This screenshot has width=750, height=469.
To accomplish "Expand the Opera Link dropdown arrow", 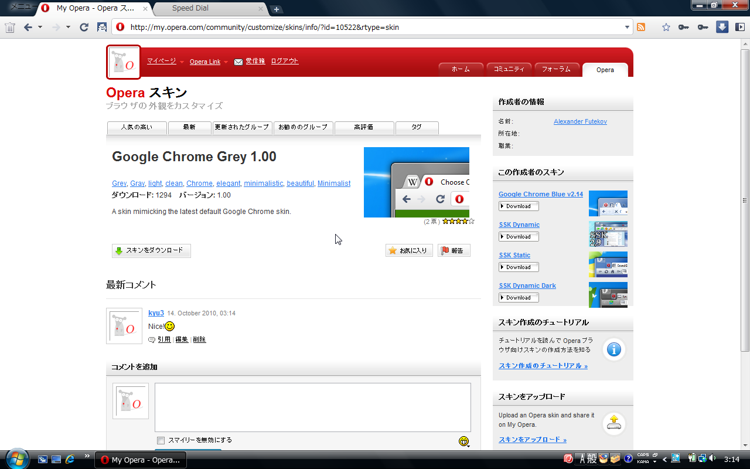I will pyautogui.click(x=226, y=62).
